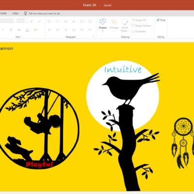The image size is (194, 194).
Task: Click the Tell Me lightbulb icon
Action: pos(25,13)
